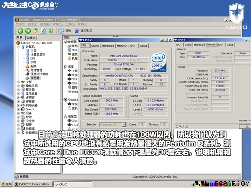The height and width of the screenshot is (188, 251).
Task: Switch to SPD tab in front CPU-Z
Action: pyautogui.click(x=132, y=46)
